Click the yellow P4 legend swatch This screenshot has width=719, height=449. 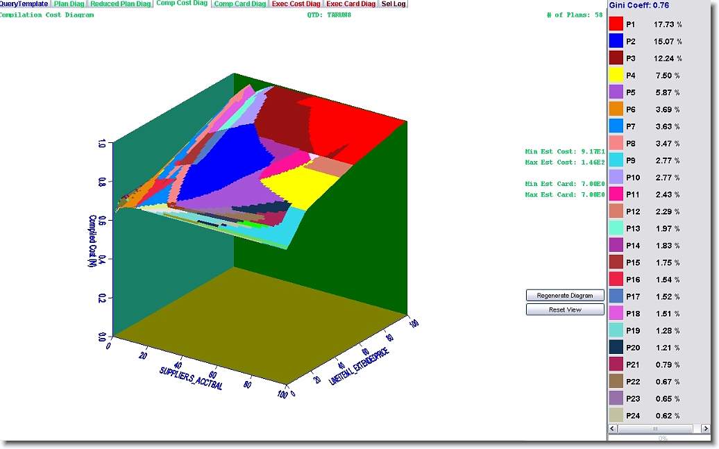click(616, 76)
